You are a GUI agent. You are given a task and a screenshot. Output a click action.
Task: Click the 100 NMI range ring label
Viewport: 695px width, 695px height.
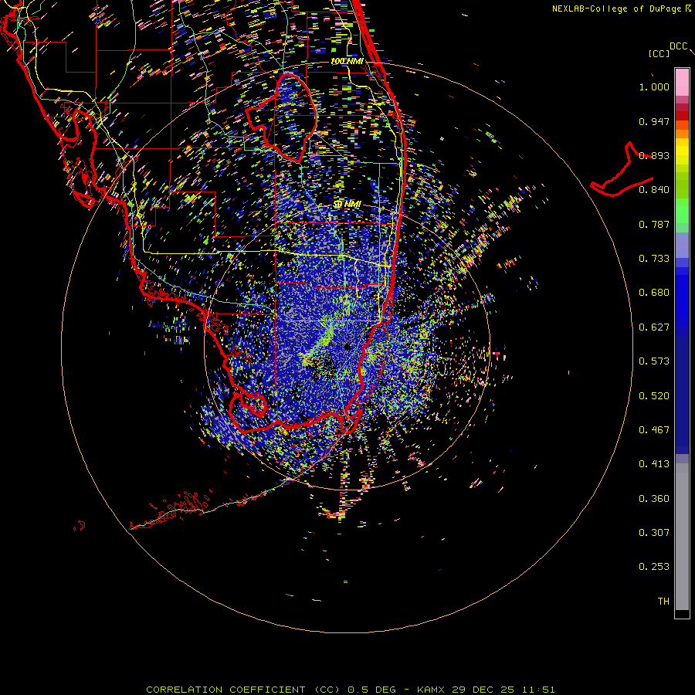347,61
